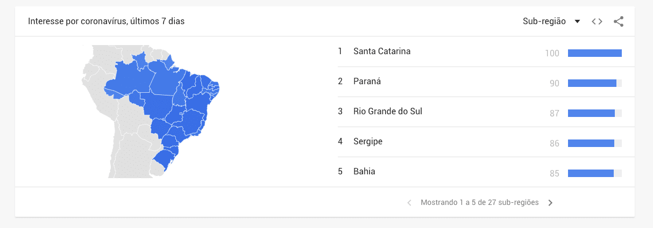Click the value 100 for Santa Catarina
The height and width of the screenshot is (228, 653).
[552, 53]
